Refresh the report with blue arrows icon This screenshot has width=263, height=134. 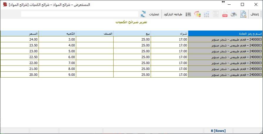[x=143, y=14]
